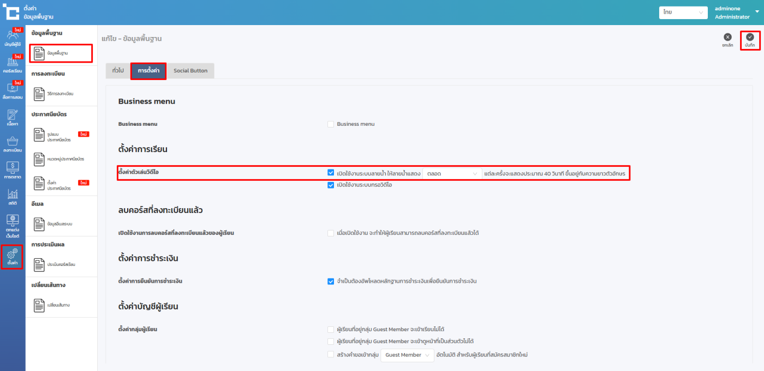Viewport: 764px width, 371px height.
Task: Switch to the Social Button tab
Action: click(190, 71)
